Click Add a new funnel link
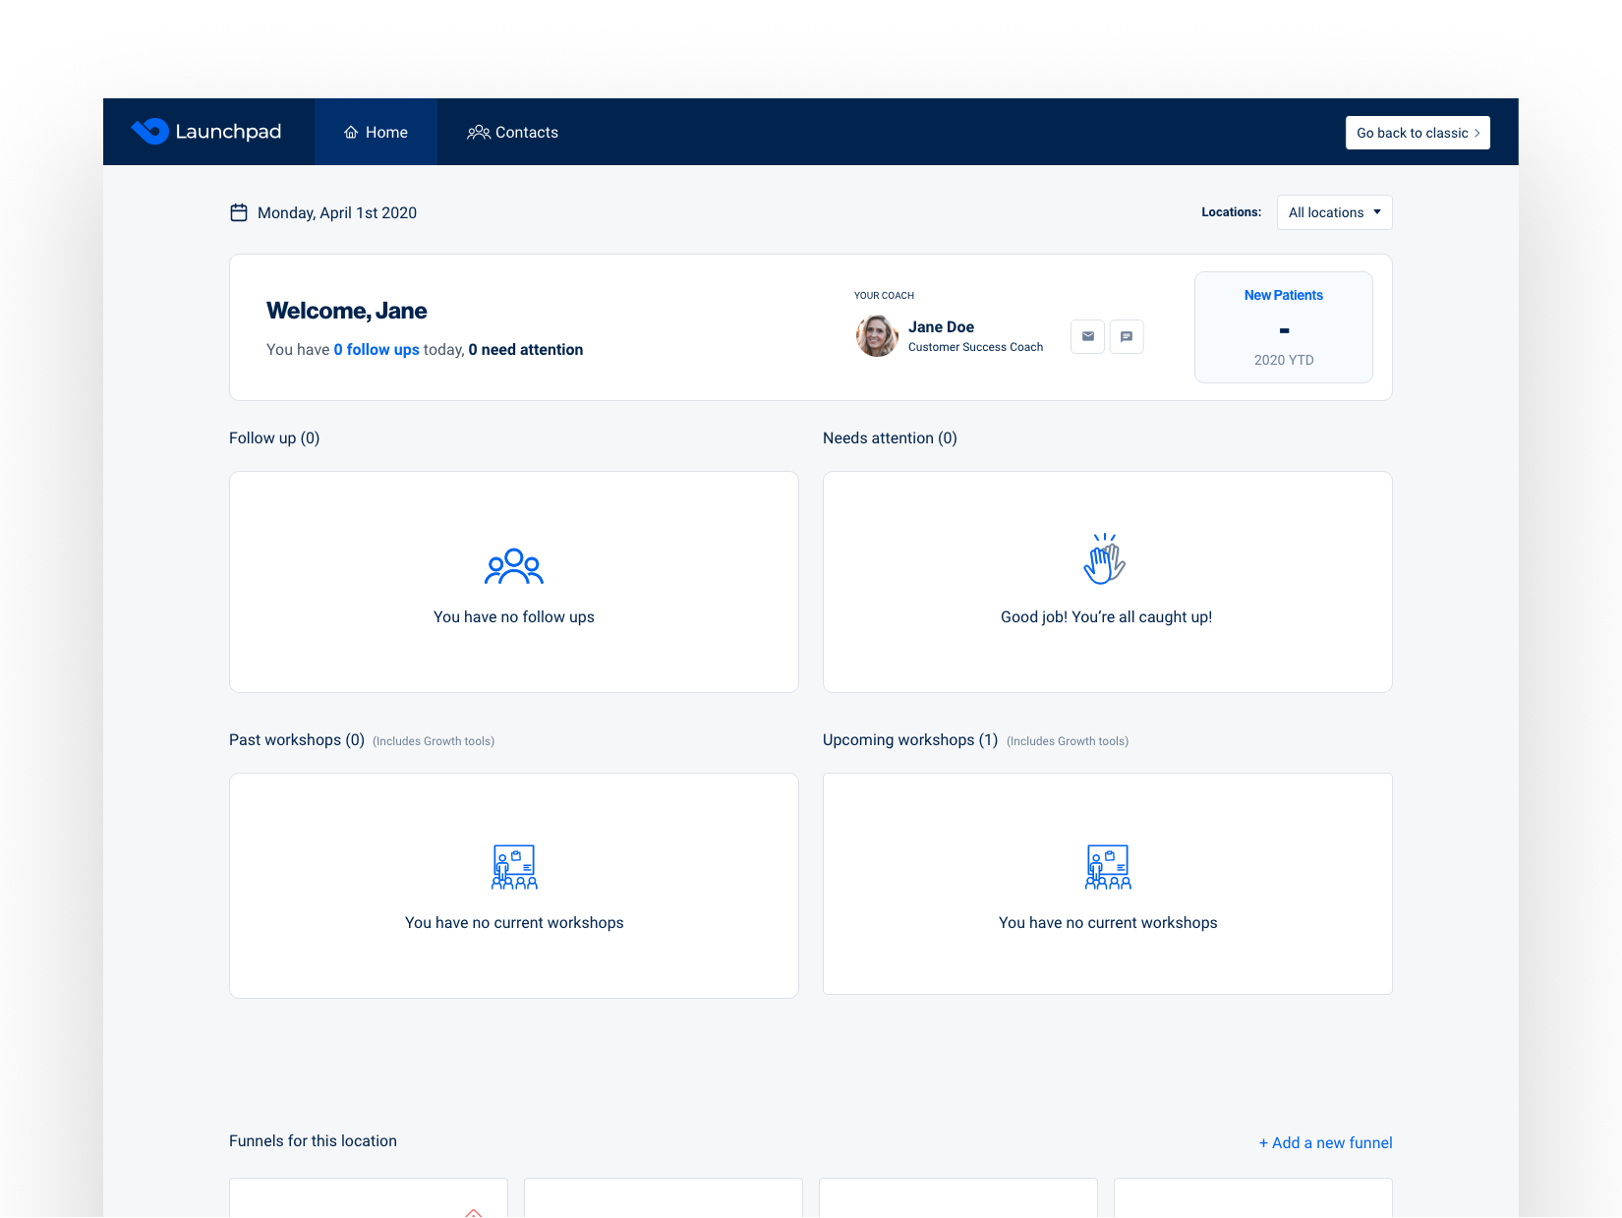1622x1218 pixels. [1325, 1142]
